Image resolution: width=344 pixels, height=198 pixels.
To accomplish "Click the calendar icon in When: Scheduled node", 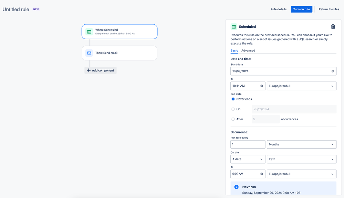I will [x=89, y=32].
